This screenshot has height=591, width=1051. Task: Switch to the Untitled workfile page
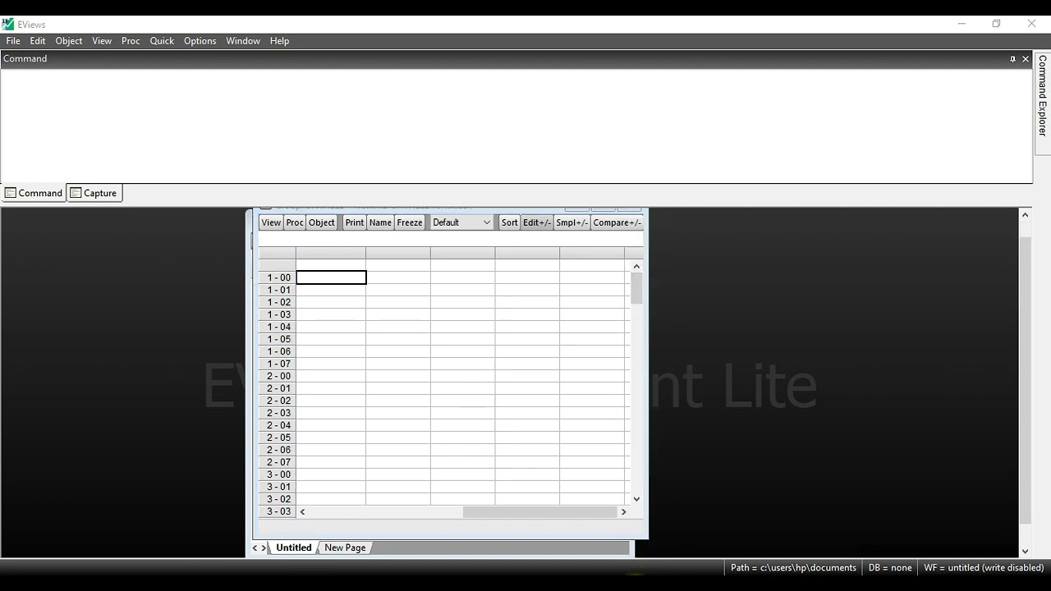(x=293, y=547)
